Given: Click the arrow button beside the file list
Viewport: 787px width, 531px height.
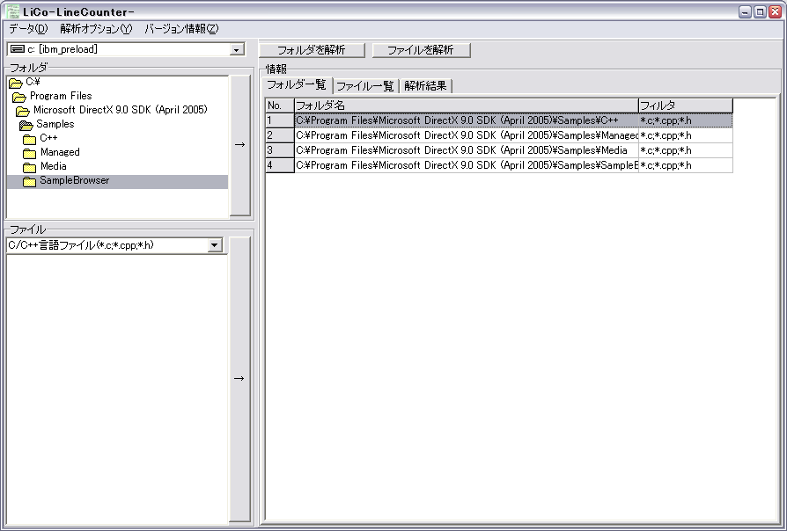Looking at the screenshot, I should 239,379.
